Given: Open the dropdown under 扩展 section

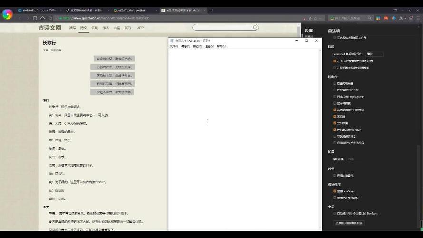Looking at the screenshot, I should click(354, 159).
